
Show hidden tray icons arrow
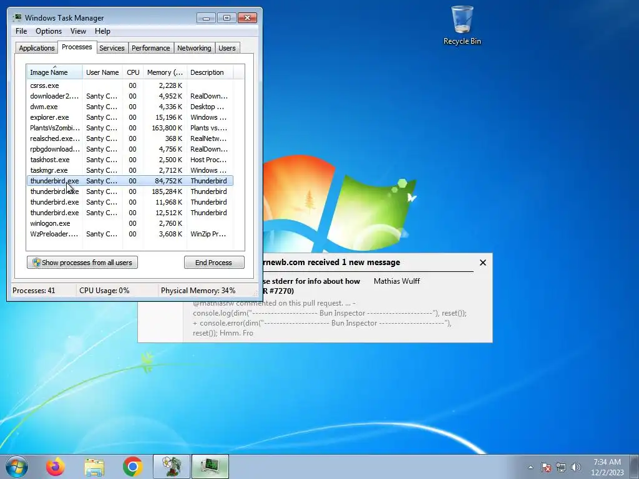click(530, 467)
